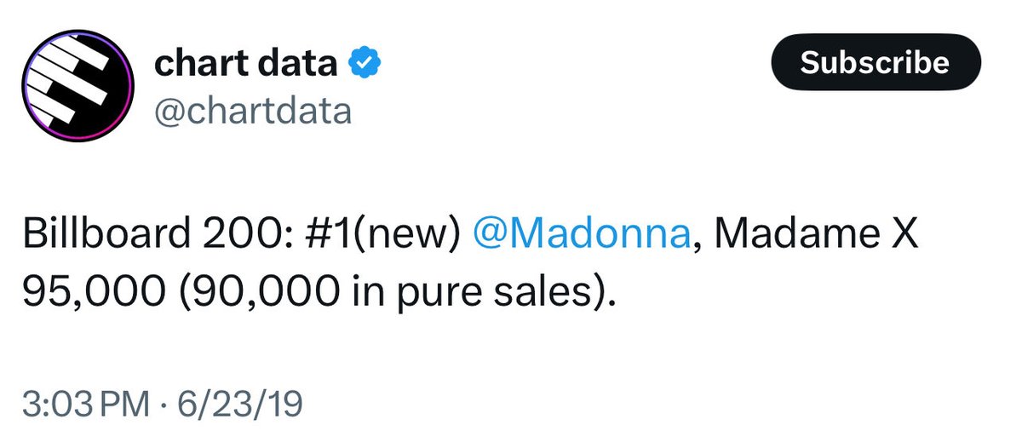Visit the @chartdata handle
Screen dimensions: 1022x448
[253, 111]
